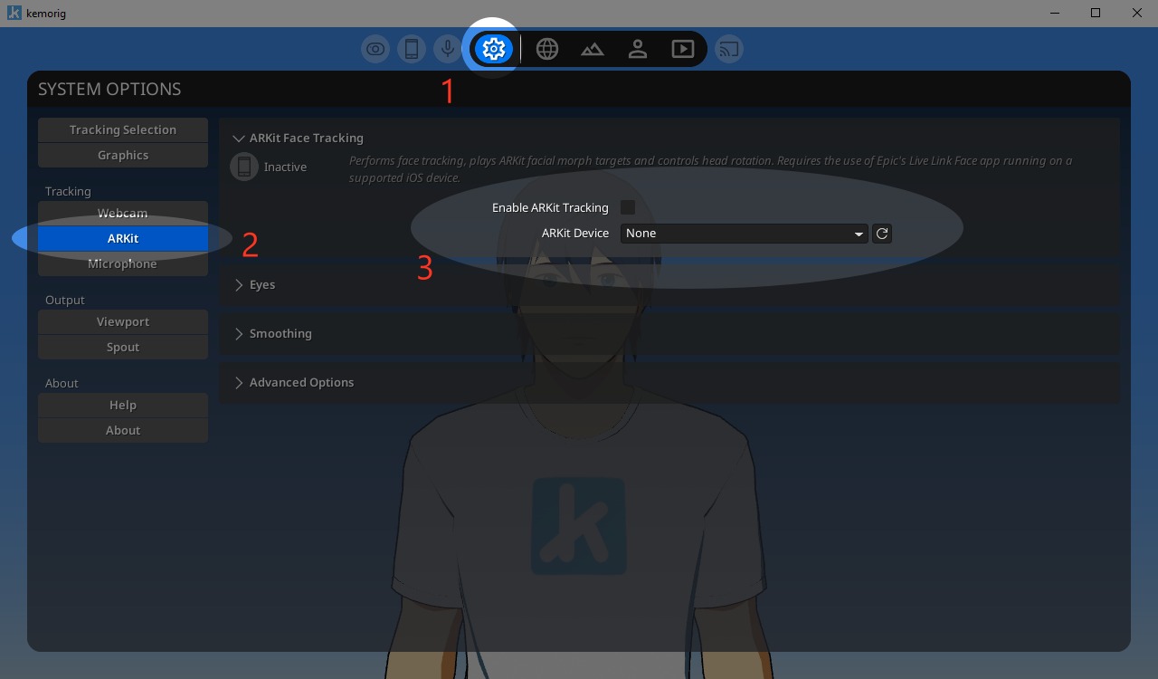Click the play video icon in toolbar
Image resolution: width=1158 pixels, height=679 pixels.
[683, 49]
